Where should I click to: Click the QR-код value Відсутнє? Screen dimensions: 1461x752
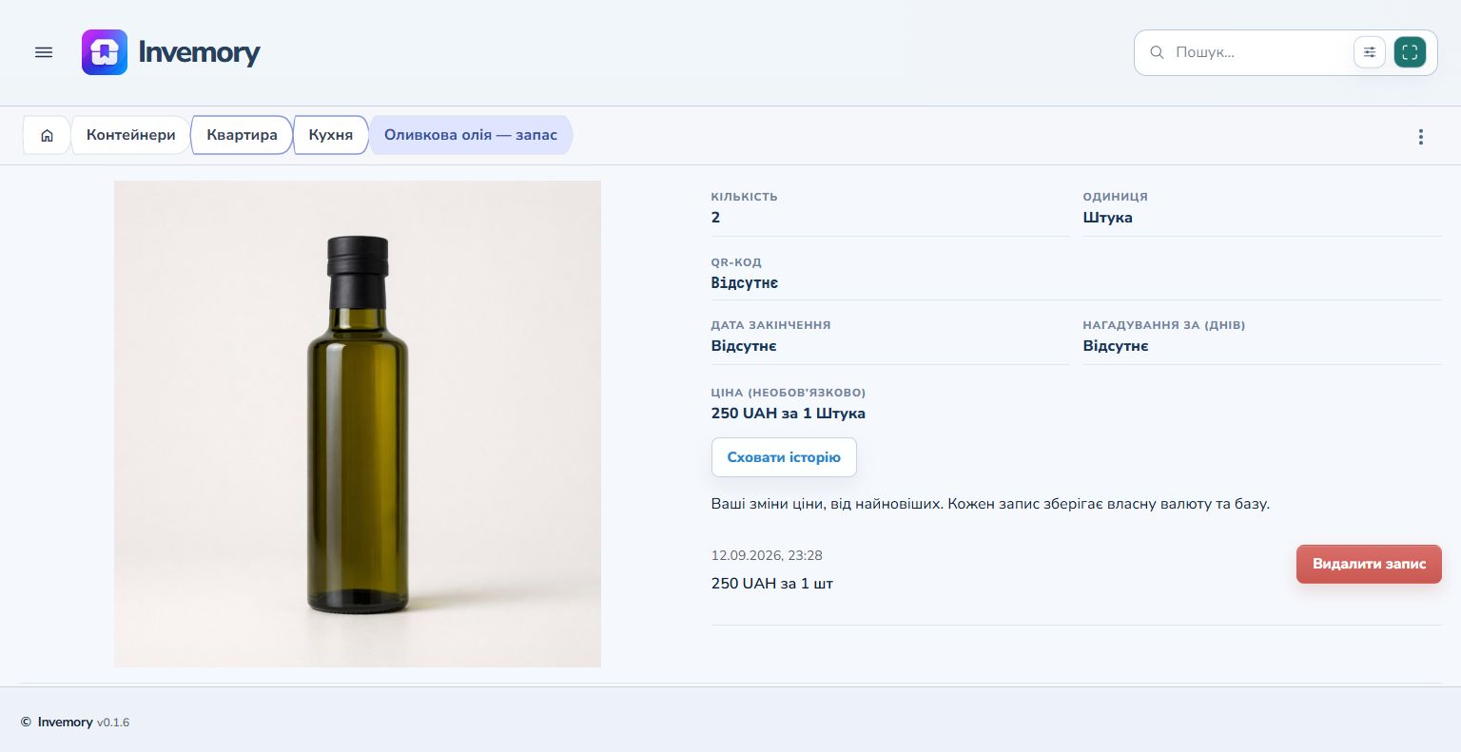click(745, 283)
